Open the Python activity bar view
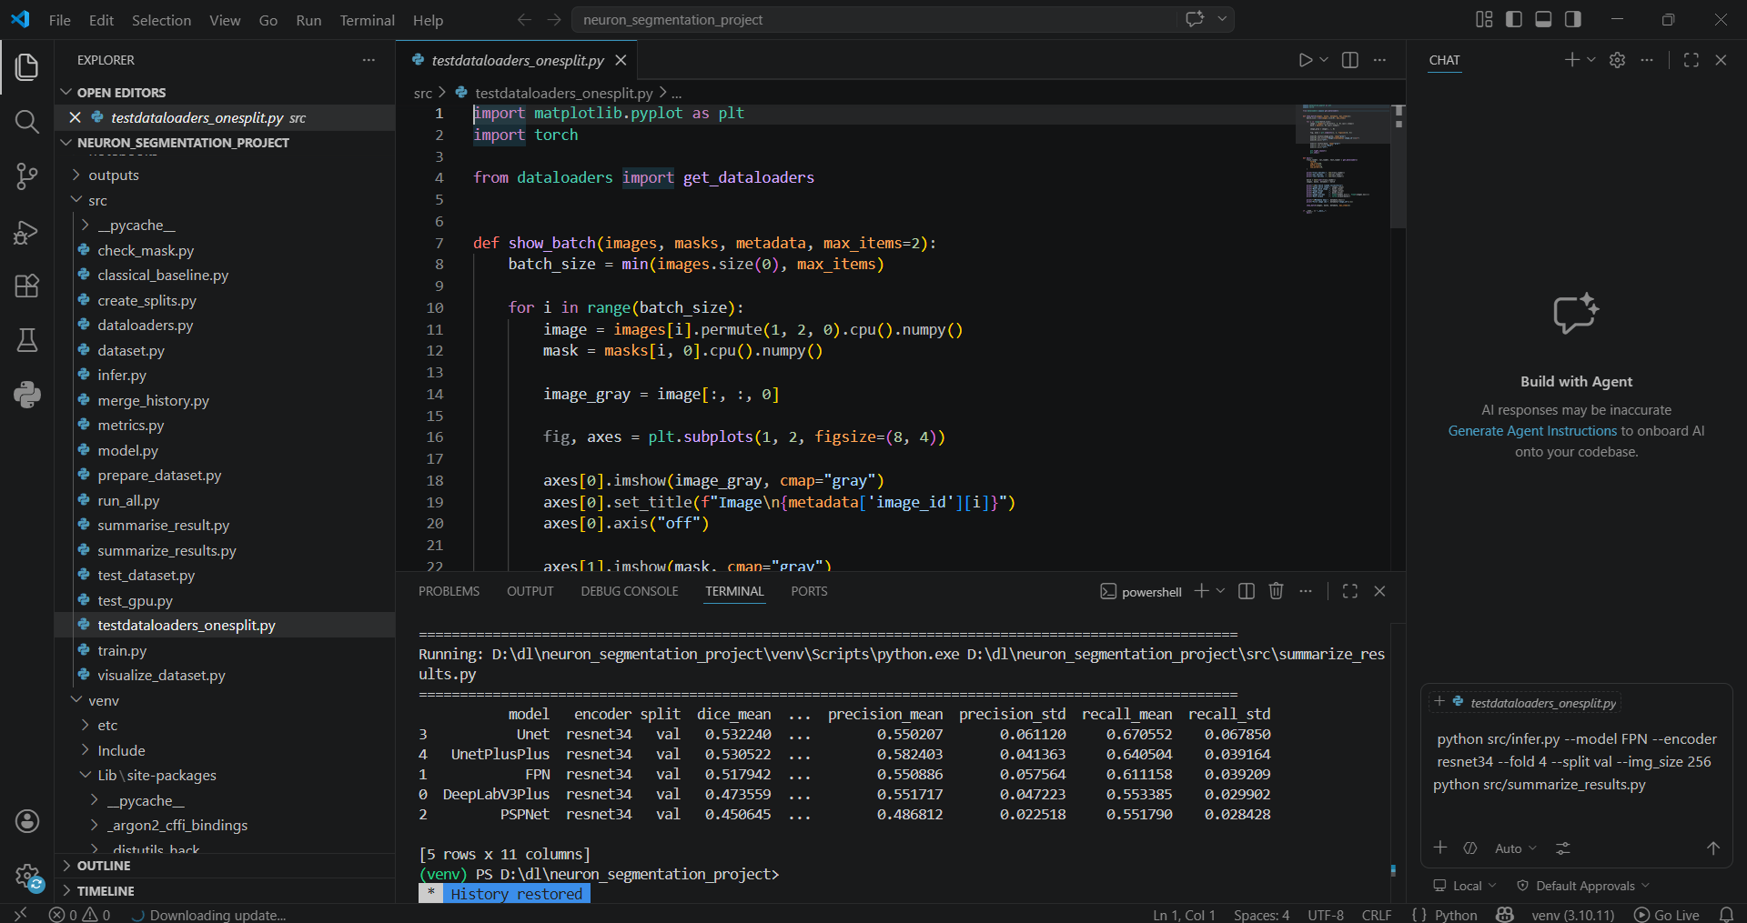 (x=27, y=394)
